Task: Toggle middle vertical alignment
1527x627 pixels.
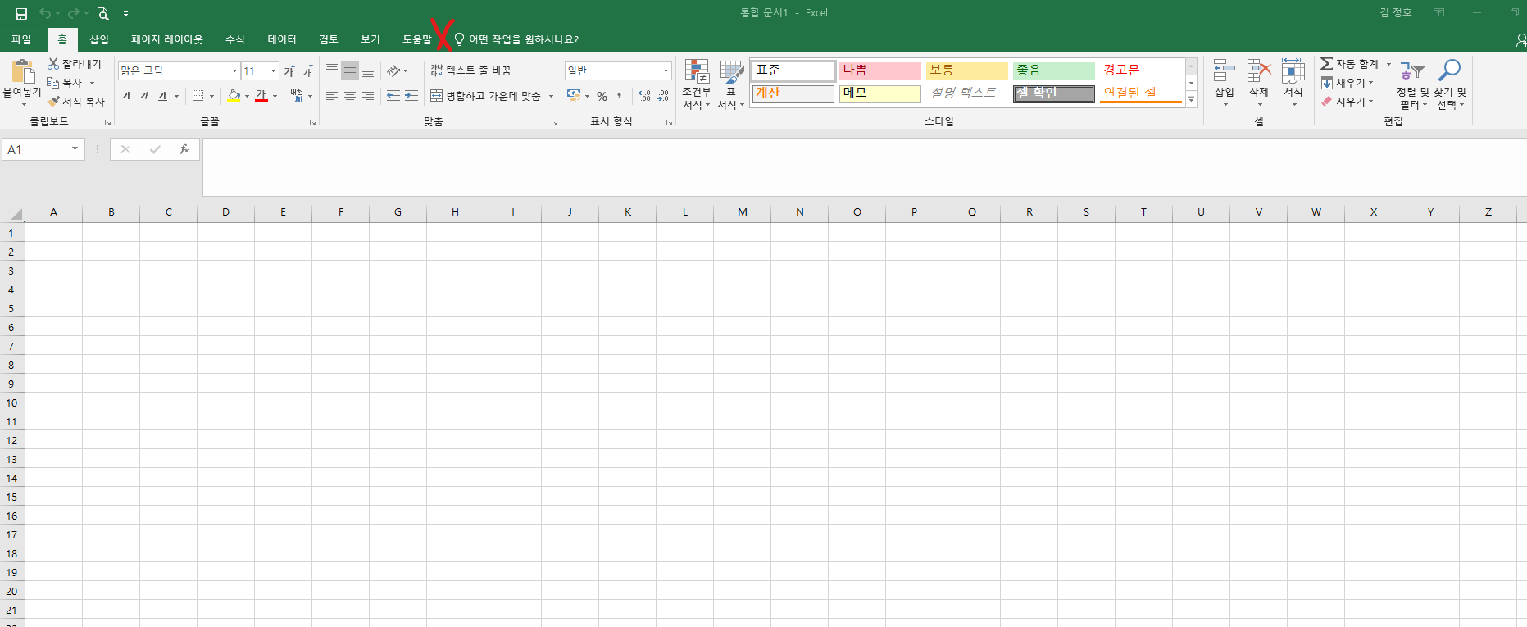Action: click(x=350, y=71)
